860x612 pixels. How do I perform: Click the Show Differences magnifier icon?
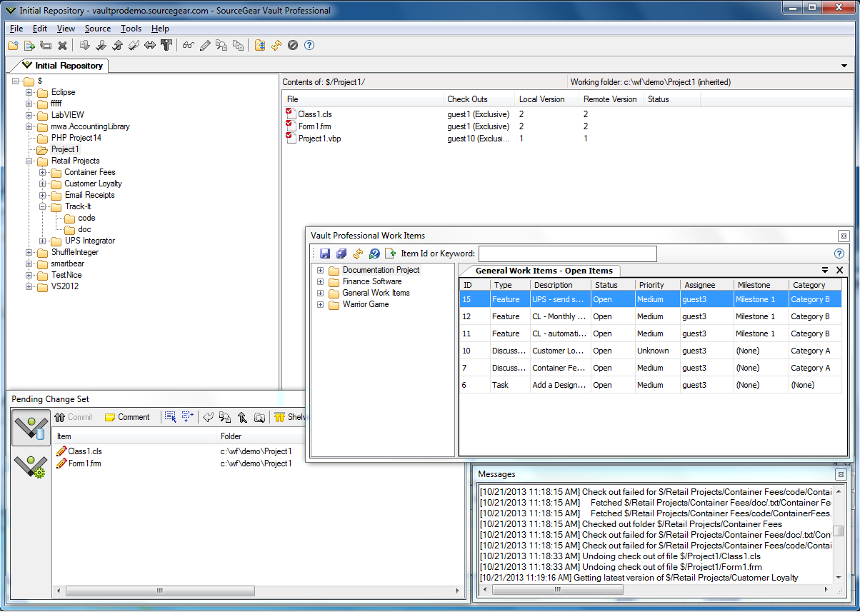(x=221, y=46)
